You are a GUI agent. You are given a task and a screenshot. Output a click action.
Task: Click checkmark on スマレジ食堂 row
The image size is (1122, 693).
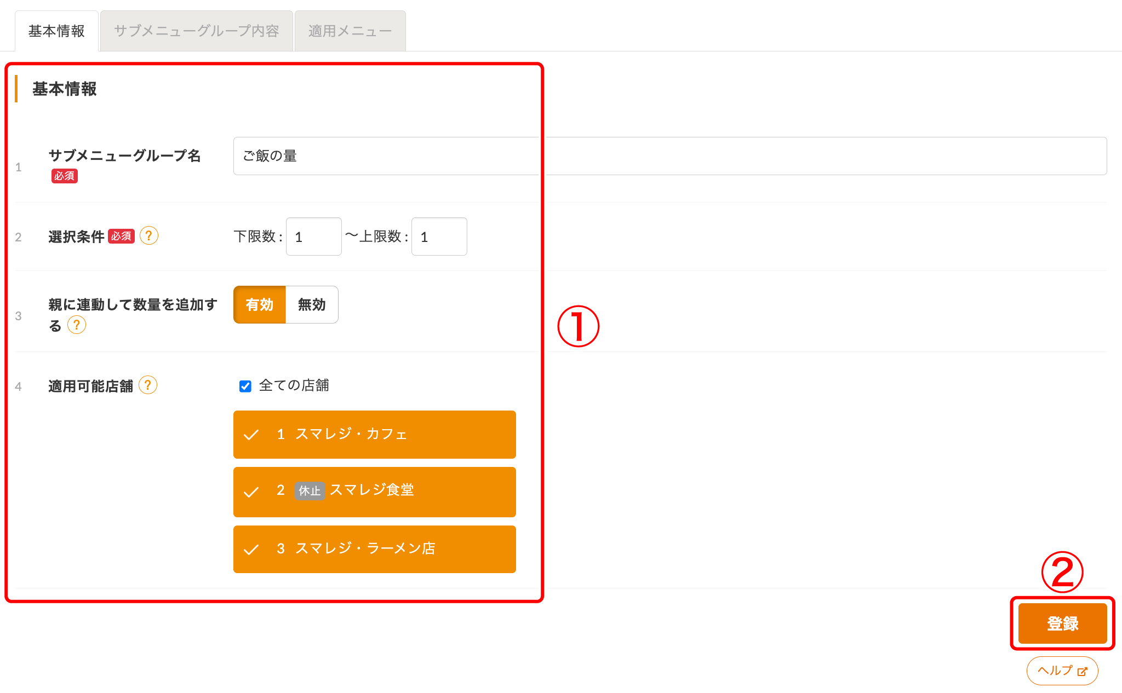[x=251, y=492]
